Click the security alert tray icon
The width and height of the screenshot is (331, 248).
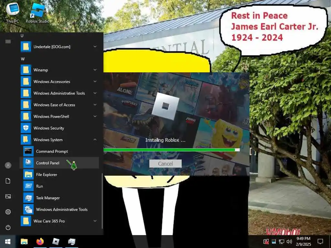click(266, 242)
